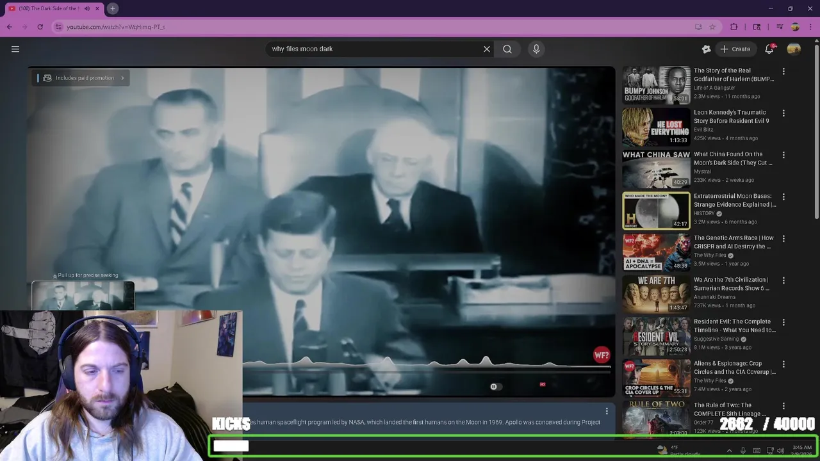Open options for What China Found video

tap(783, 155)
